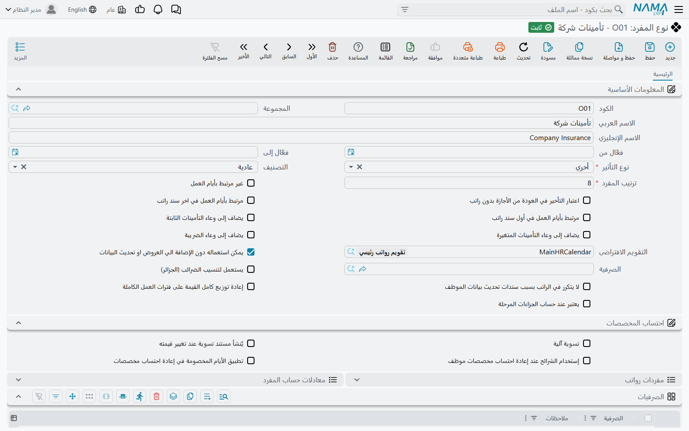Click the New (جديد) toolbar icon
Screen dimensions: 689x431
coord(670,47)
